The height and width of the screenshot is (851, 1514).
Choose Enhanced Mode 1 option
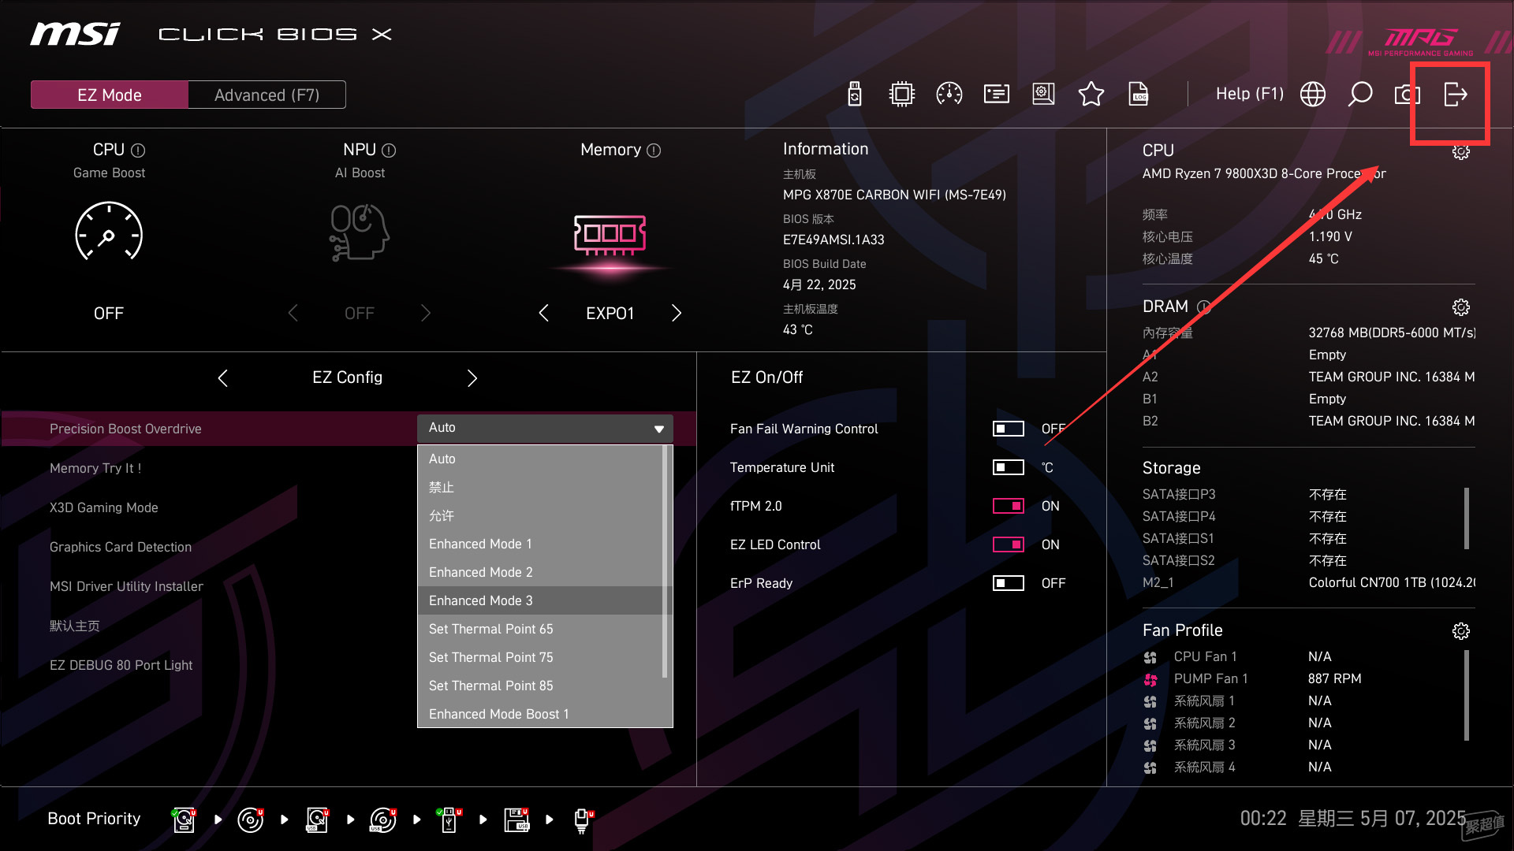(540, 544)
